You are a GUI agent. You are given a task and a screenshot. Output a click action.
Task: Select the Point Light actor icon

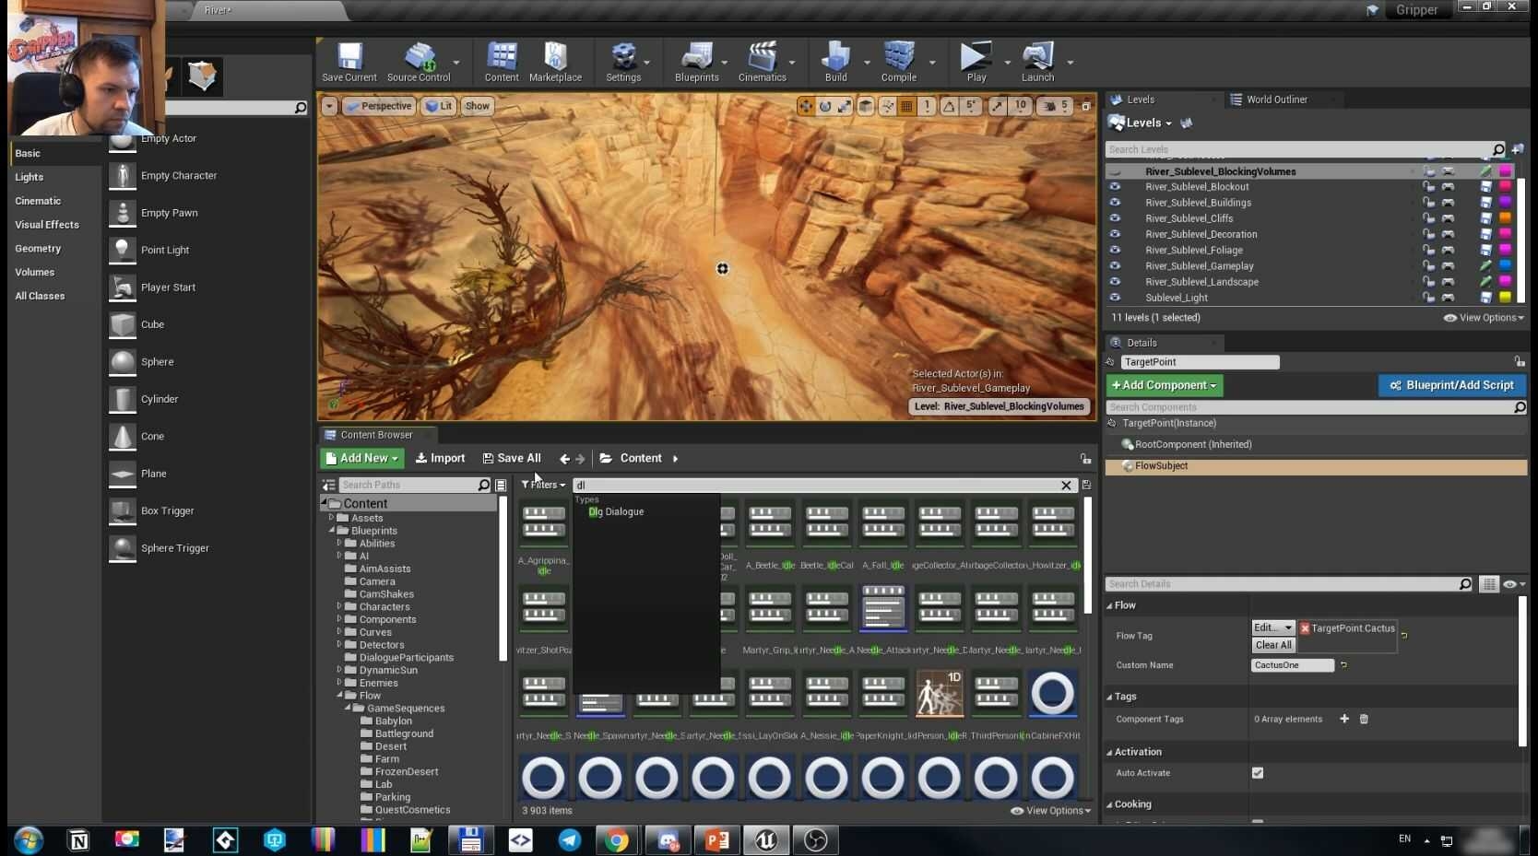(x=123, y=250)
